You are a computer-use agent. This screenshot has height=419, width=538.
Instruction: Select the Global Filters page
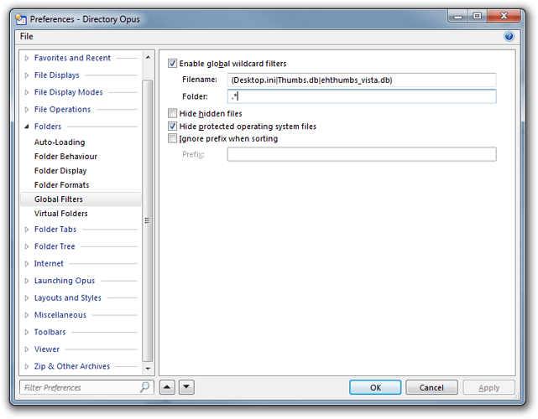[x=81, y=199]
